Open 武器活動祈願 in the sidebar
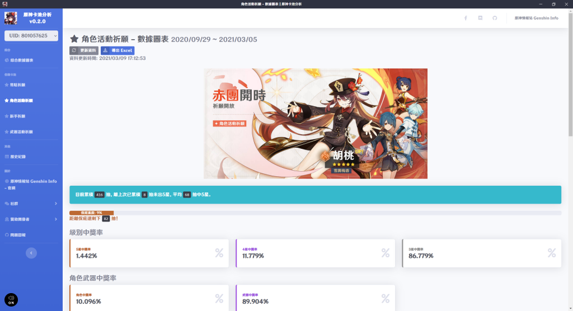 click(x=18, y=132)
